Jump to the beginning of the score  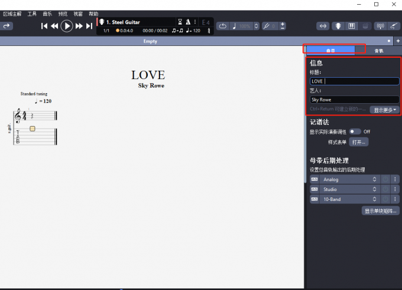(x=44, y=26)
